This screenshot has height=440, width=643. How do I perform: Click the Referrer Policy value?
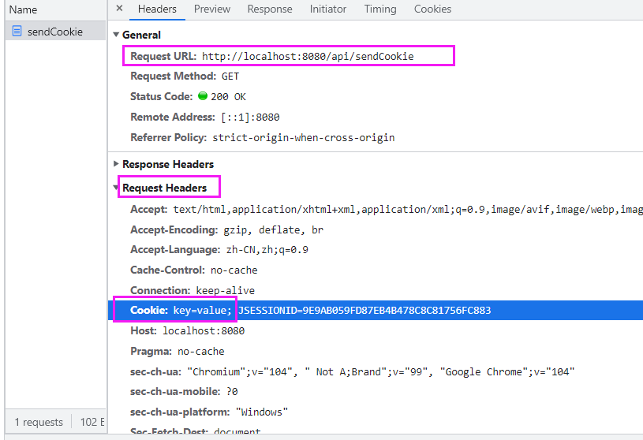pos(303,137)
